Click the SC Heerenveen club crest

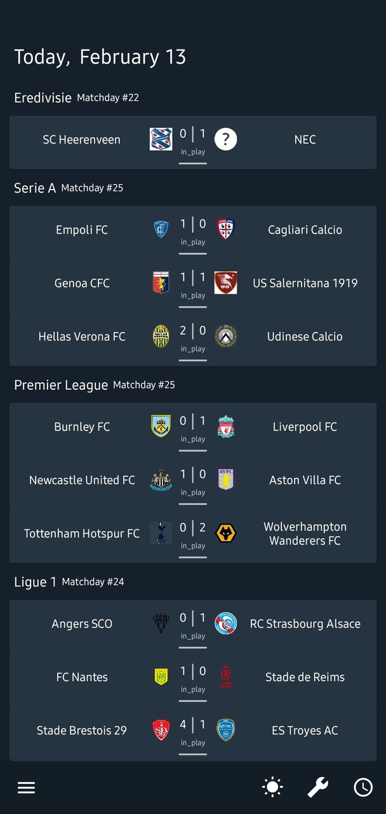pyautogui.click(x=161, y=139)
